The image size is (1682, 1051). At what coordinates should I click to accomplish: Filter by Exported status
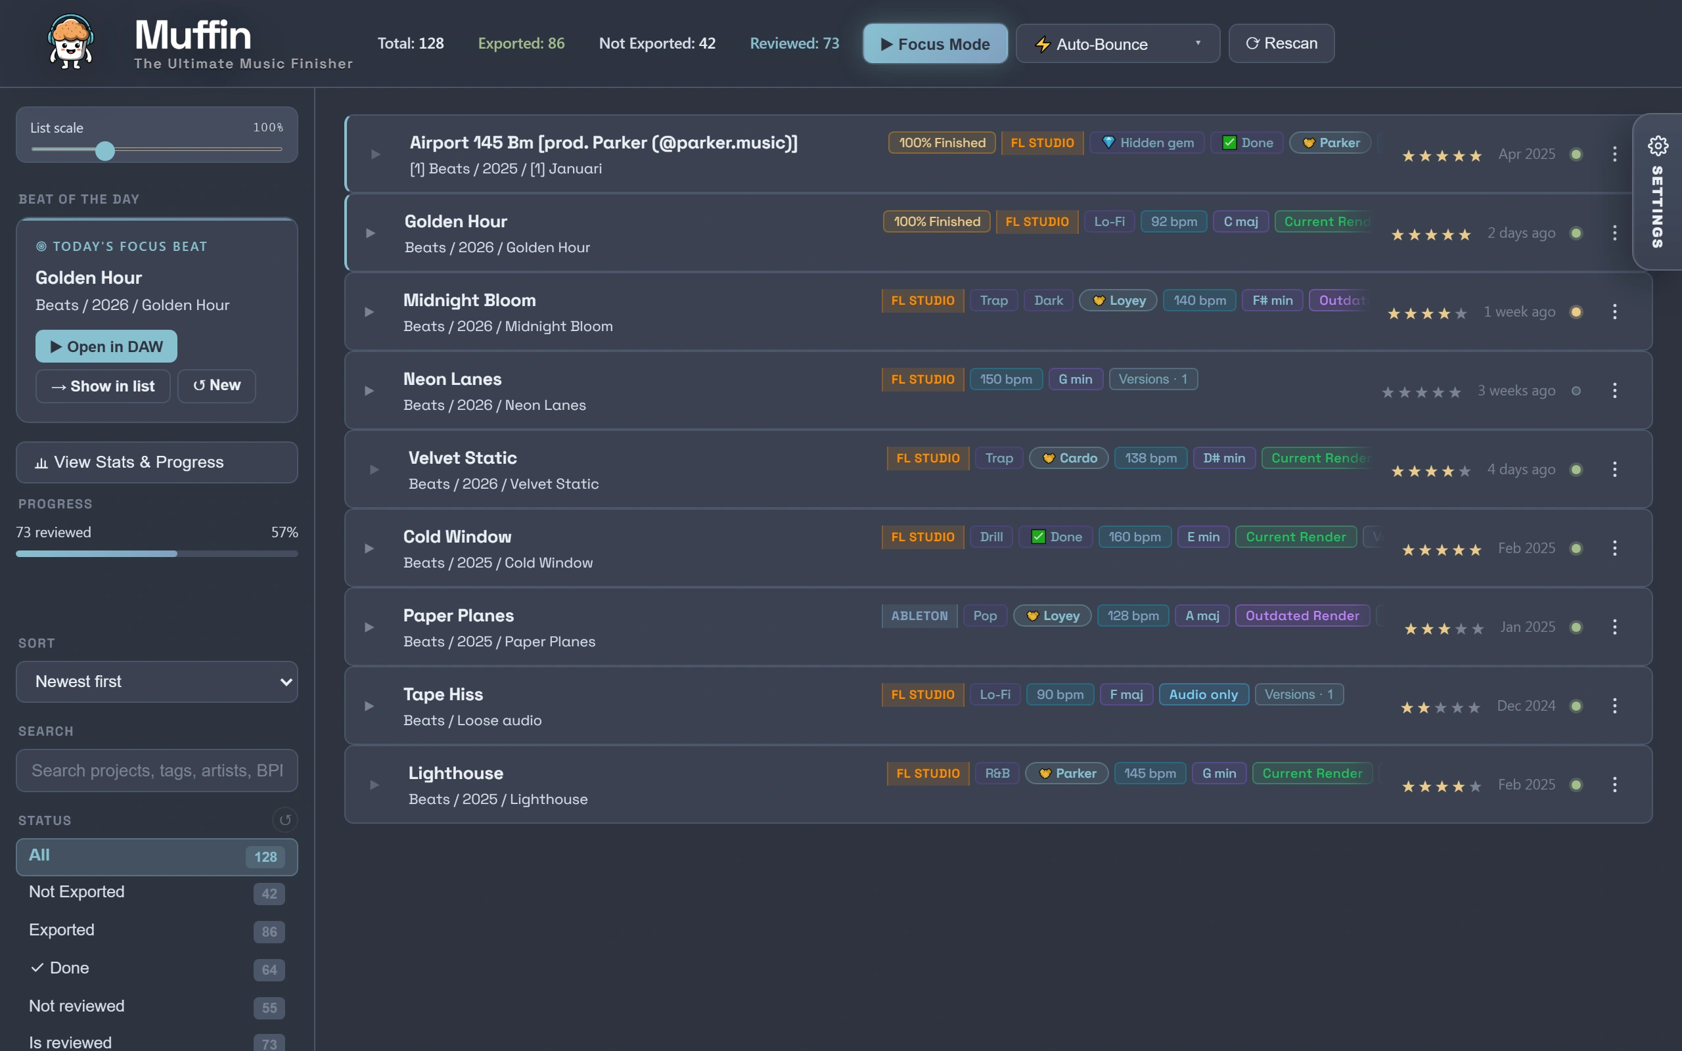click(x=157, y=931)
